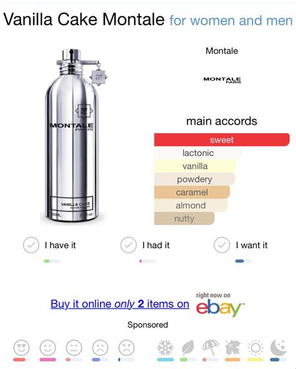The image size is (296, 369).
Task: Select the angry hate face icon
Action: 127,347
